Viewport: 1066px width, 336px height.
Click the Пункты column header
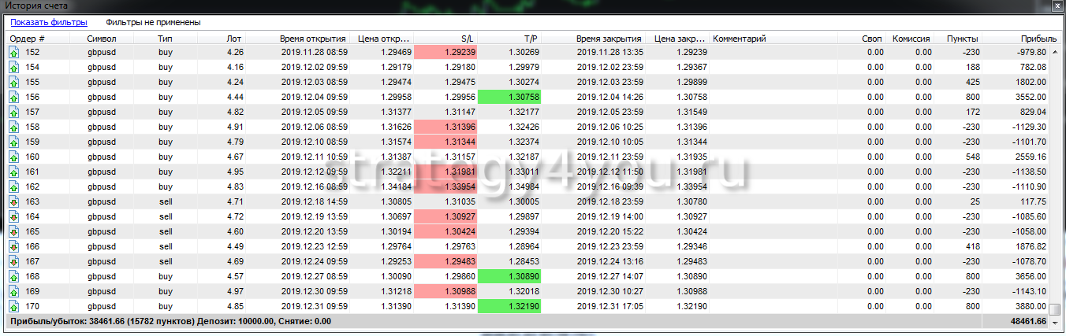(963, 39)
